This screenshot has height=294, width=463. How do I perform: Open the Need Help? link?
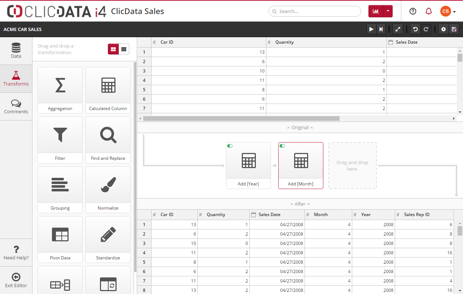tap(16, 253)
